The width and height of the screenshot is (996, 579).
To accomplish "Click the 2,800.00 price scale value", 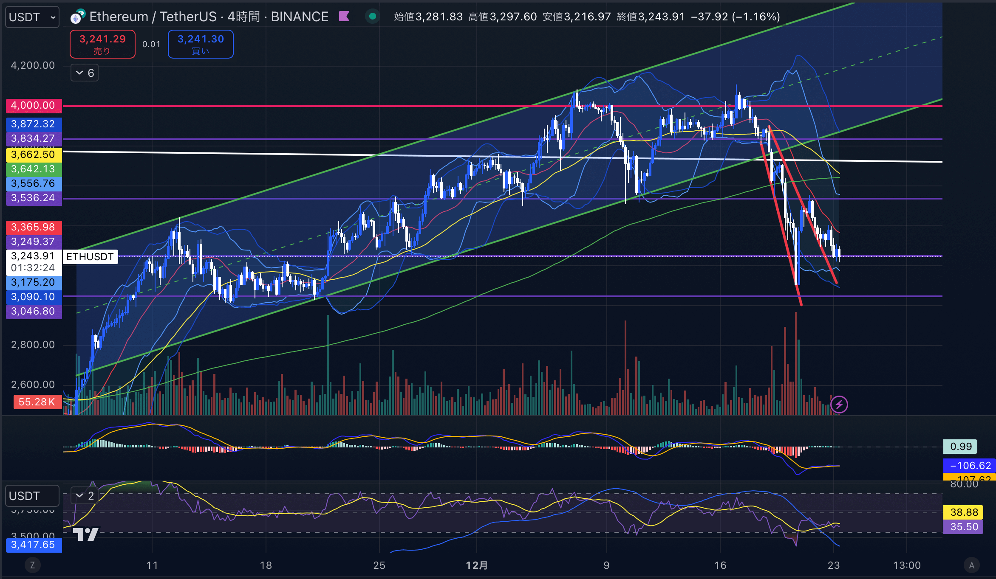I will (33, 345).
